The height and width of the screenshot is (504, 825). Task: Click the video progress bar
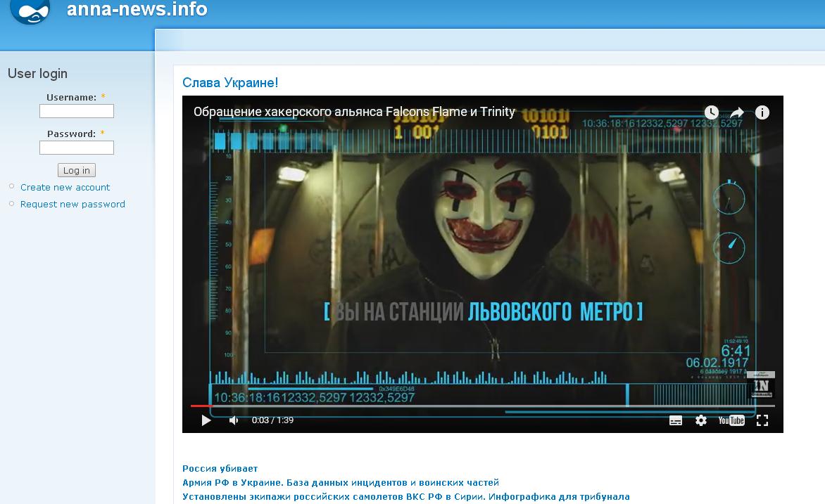tap(482, 406)
